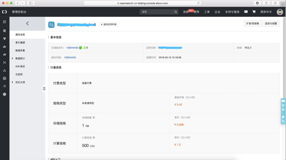The image size is (286, 160).
Task: Click the user avatar icon
Action: 280,12
